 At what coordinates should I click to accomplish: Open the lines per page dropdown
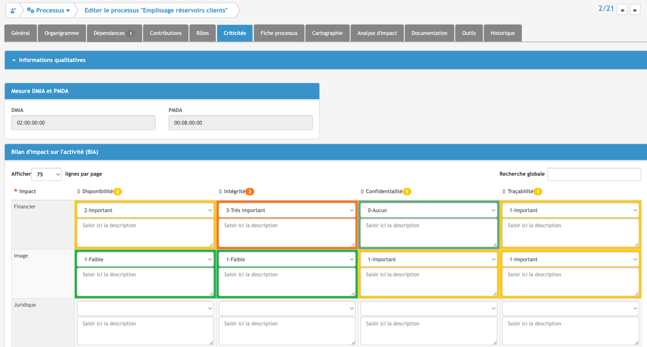pos(47,174)
